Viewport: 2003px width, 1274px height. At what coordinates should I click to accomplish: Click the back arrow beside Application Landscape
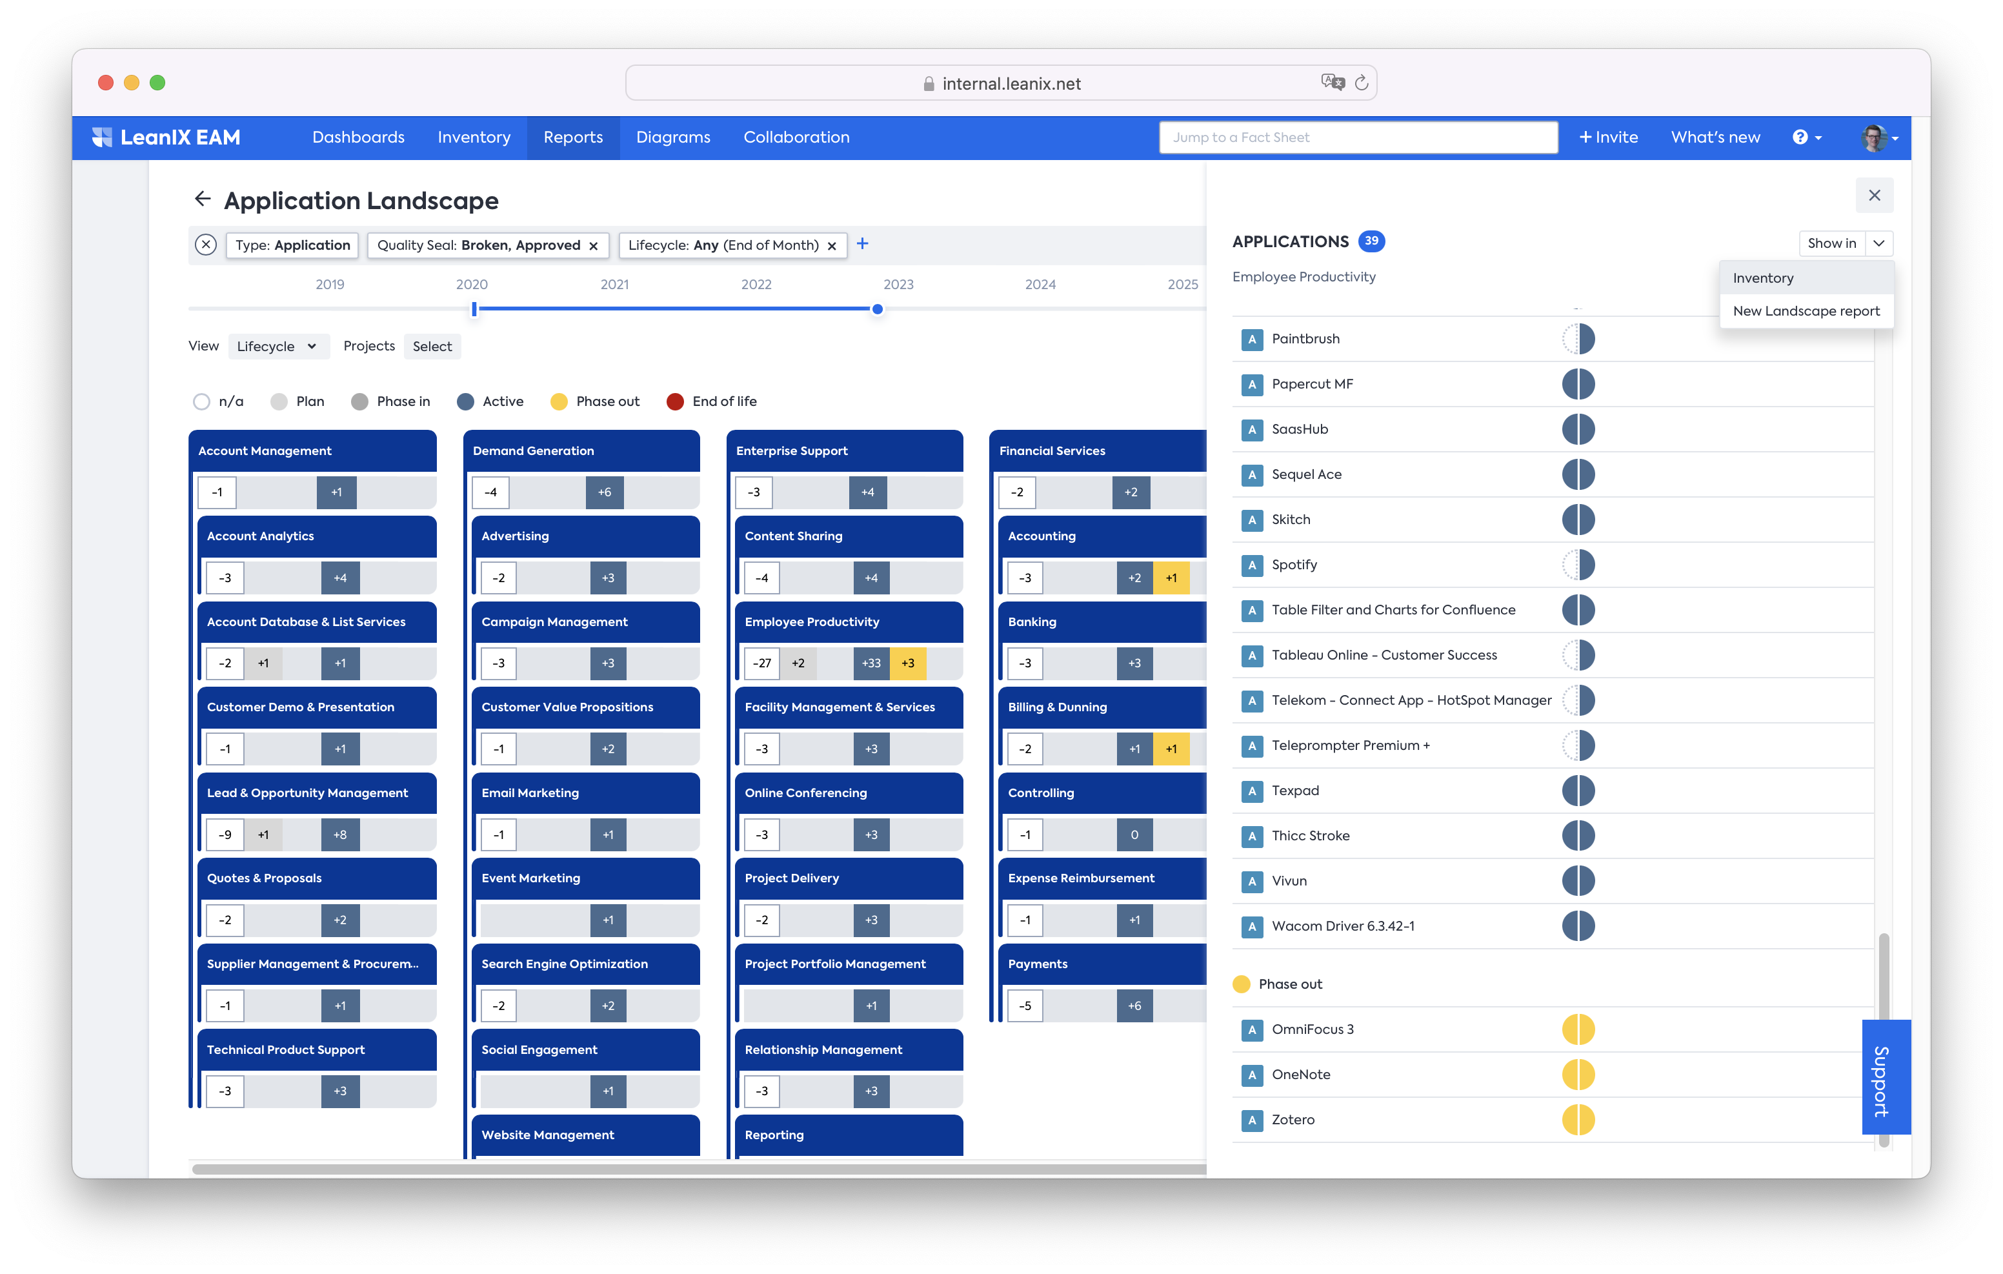pos(202,199)
